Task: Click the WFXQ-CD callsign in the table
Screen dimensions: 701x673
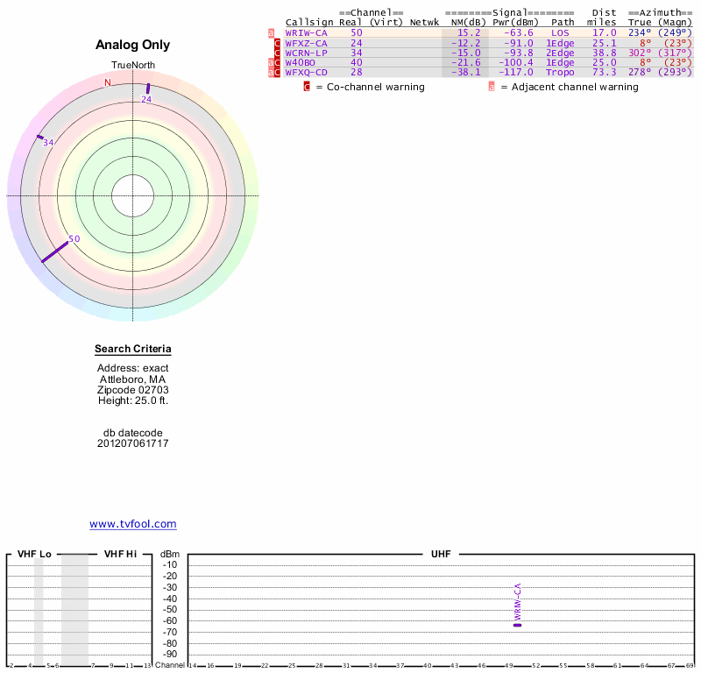Action: (x=306, y=72)
